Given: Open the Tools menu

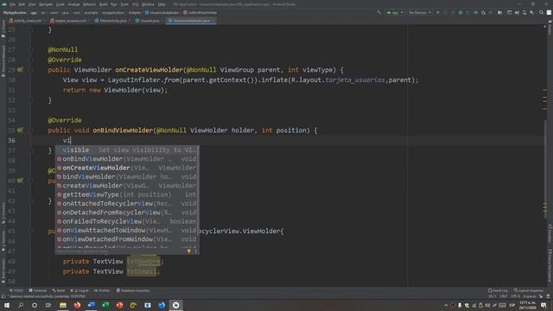Looking at the screenshot, I should click(124, 4).
